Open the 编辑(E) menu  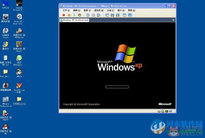click(77, 10)
